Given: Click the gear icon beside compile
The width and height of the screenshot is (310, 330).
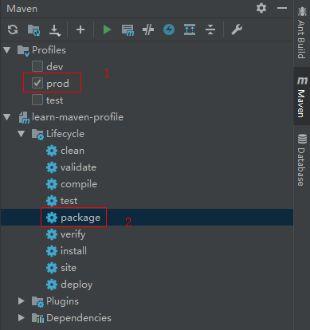Looking at the screenshot, I should tap(52, 184).
